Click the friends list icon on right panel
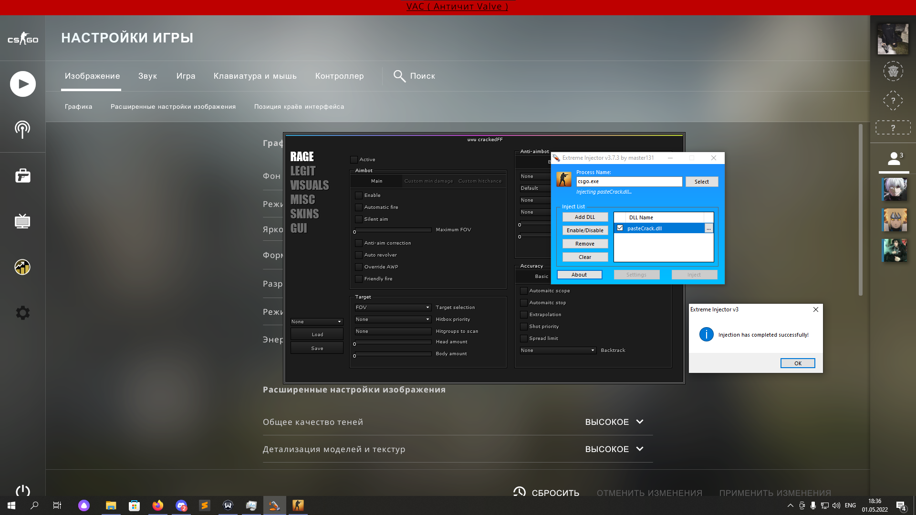The height and width of the screenshot is (515, 916). [894, 159]
